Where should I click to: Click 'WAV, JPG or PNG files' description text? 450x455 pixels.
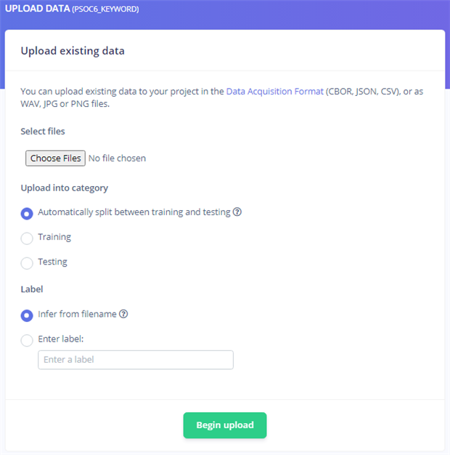coord(65,103)
